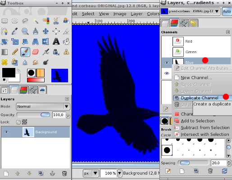Switch to the Histogram tab in Toolbox dock

tap(42, 90)
